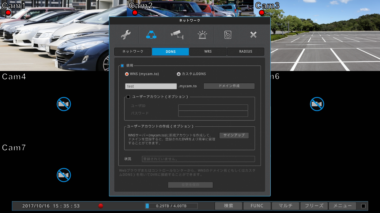The image size is (380, 213).
Task: Open the hard disk storage icon
Action: [227, 35]
